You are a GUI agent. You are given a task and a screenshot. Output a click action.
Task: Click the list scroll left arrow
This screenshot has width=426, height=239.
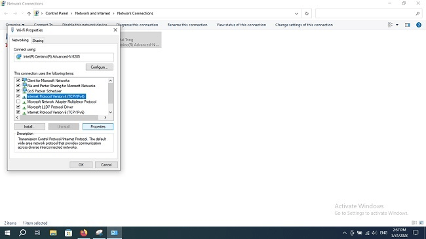tap(18, 118)
